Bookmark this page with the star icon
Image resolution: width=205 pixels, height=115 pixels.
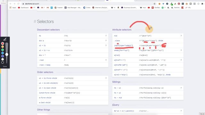pyautogui.click(x=154, y=4)
